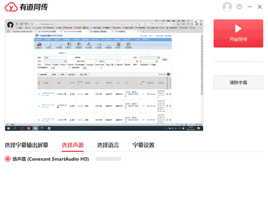
Task: Click the taskbar search icon in the preview
Action: pyautogui.click(x=15, y=129)
